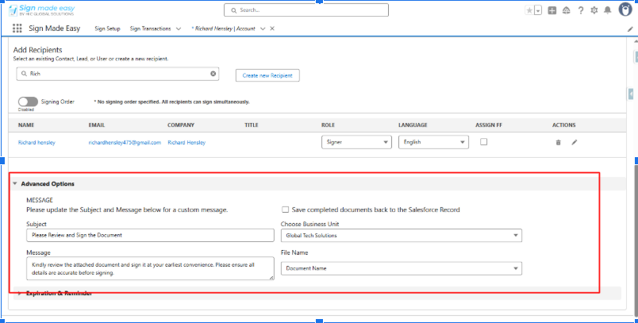Click the LANGUAGE column header

tap(413, 125)
